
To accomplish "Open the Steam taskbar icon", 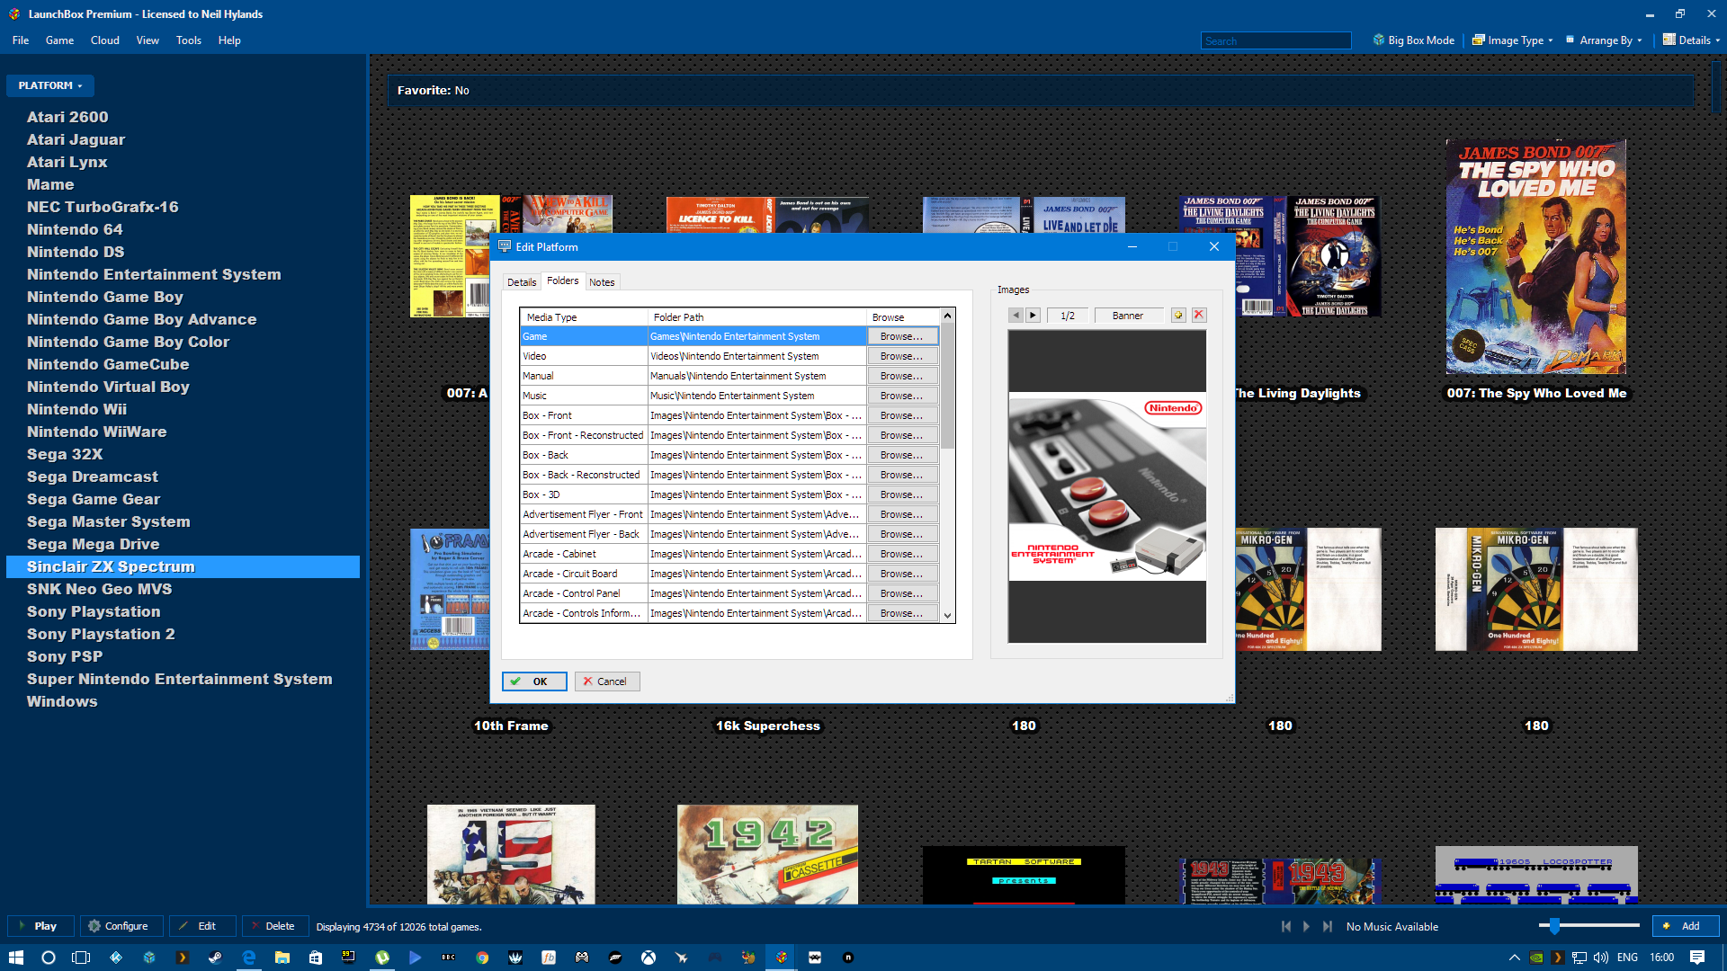I will 215,958.
